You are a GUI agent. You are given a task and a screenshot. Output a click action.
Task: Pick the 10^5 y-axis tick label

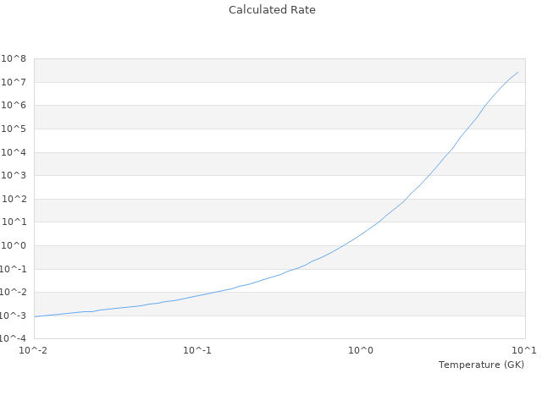(x=14, y=129)
